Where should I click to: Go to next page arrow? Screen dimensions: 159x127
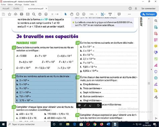pos(46,14)
